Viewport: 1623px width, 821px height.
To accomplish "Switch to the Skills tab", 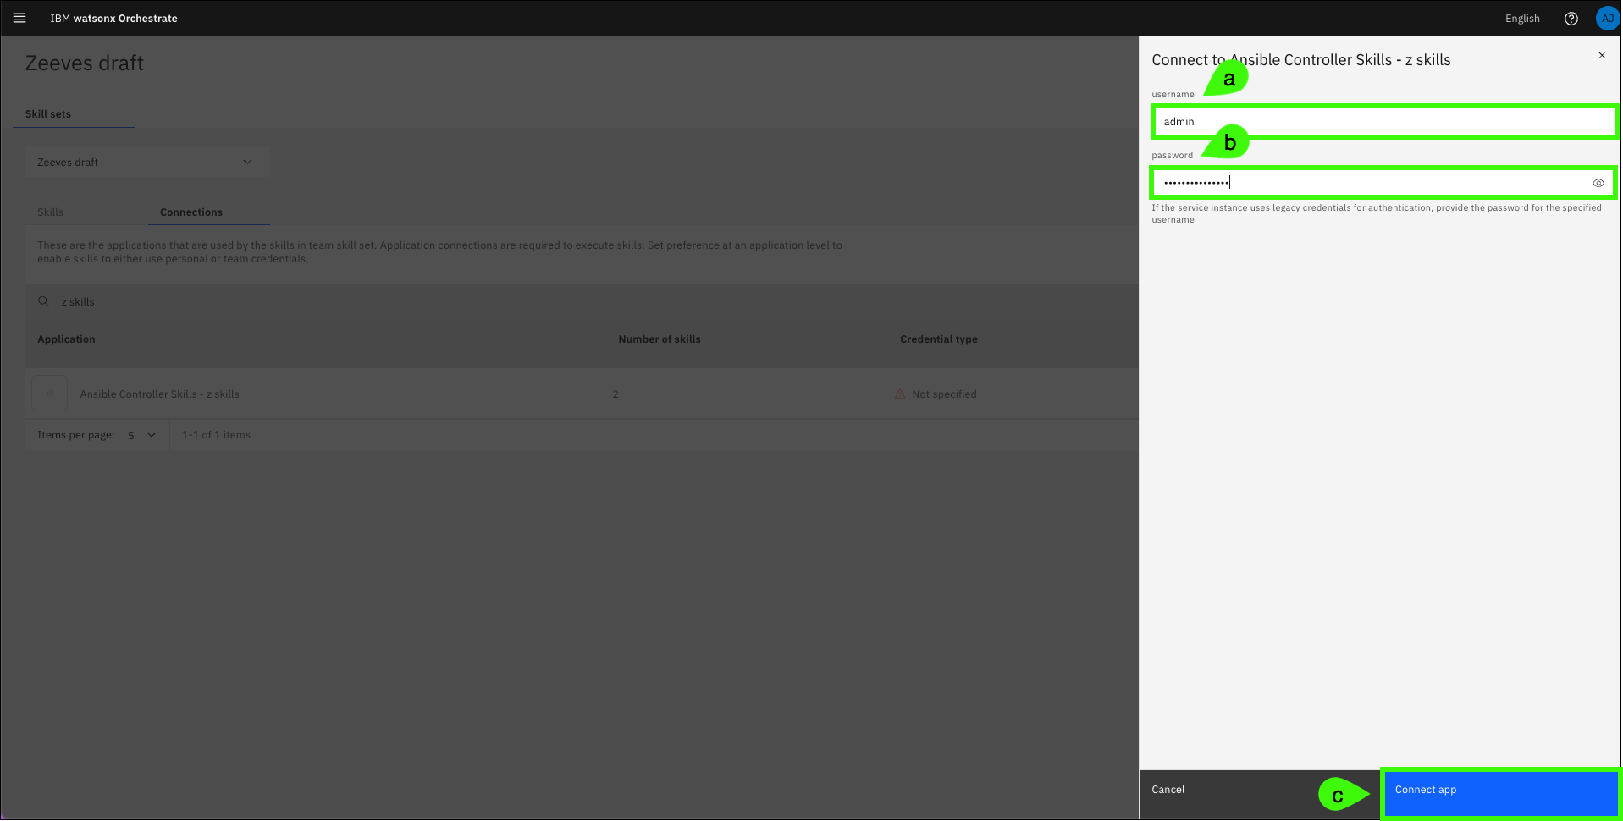I will (x=50, y=212).
